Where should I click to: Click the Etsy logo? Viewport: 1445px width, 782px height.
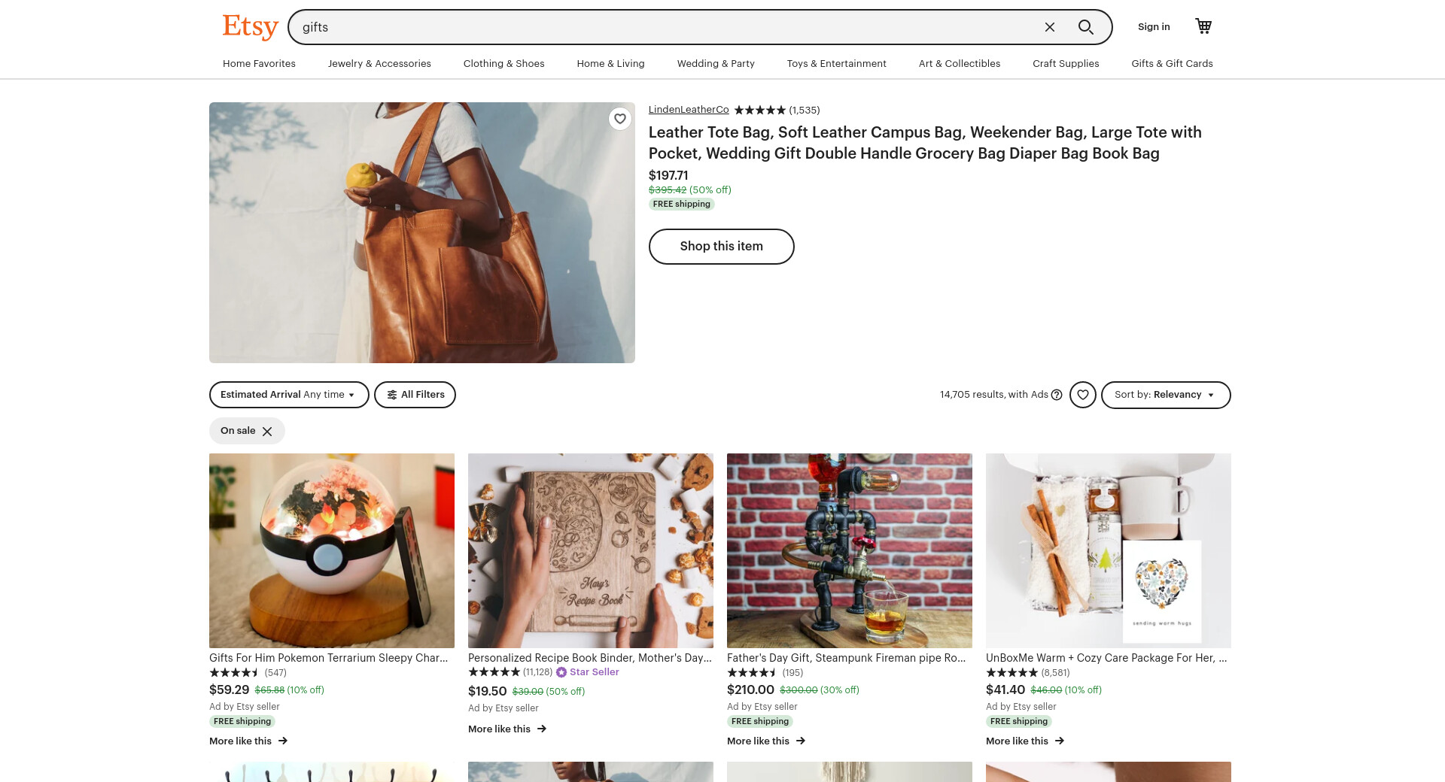coord(250,27)
